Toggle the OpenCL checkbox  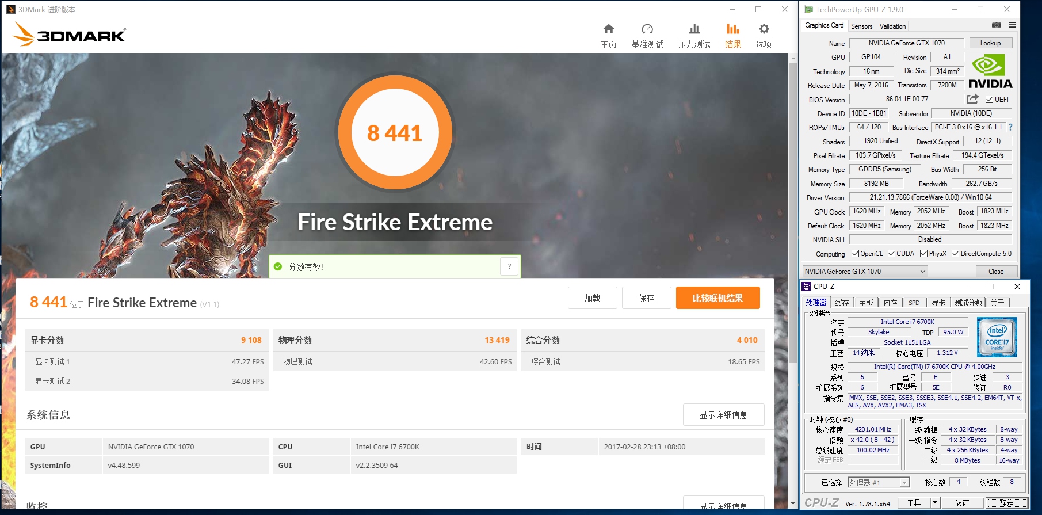(x=855, y=254)
